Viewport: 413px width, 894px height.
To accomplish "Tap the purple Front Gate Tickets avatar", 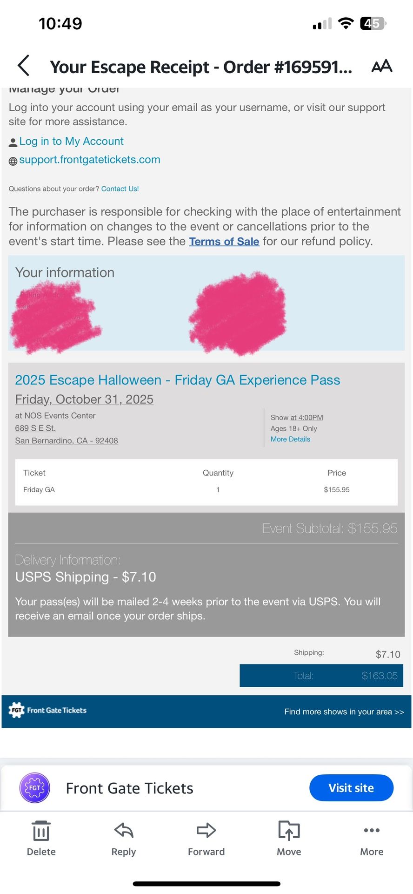I will click(35, 788).
